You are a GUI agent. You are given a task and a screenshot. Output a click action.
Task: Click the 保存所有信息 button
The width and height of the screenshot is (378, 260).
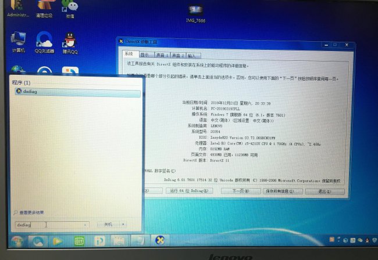pos(283,191)
